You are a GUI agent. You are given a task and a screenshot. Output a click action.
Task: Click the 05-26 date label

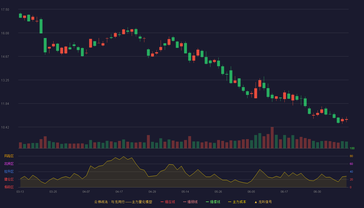[218, 192]
